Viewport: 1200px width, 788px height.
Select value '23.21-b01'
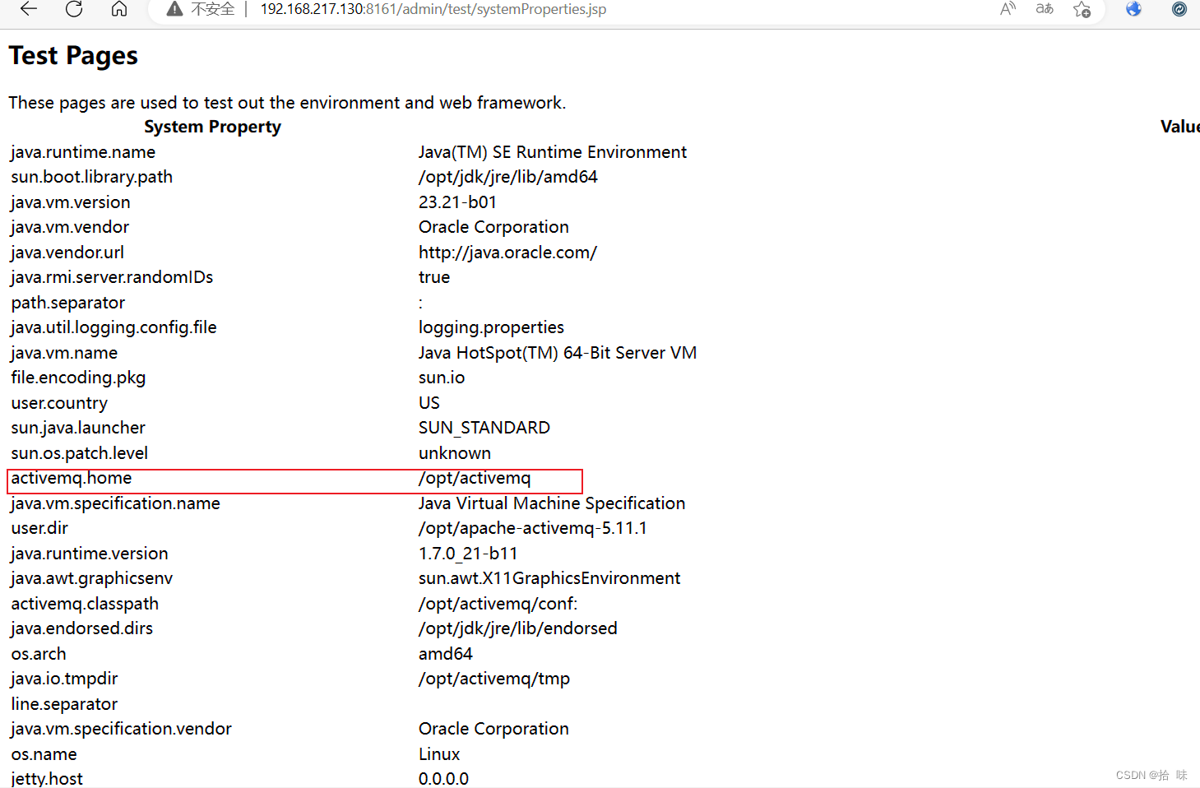457,202
